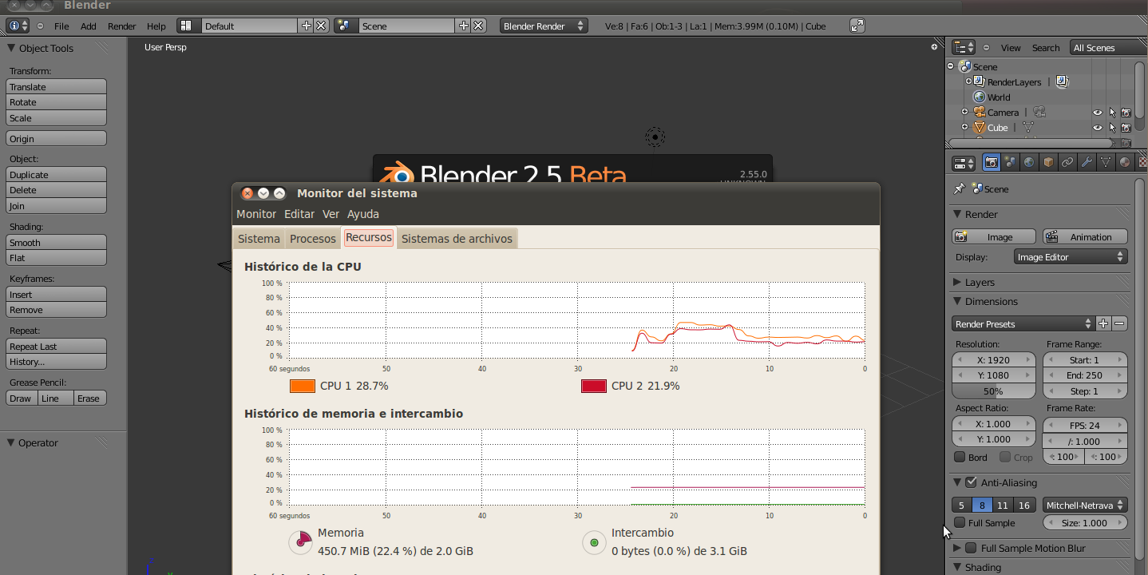Image resolution: width=1148 pixels, height=575 pixels.
Task: Click the Camera object icon in outliner
Action: pos(979,113)
